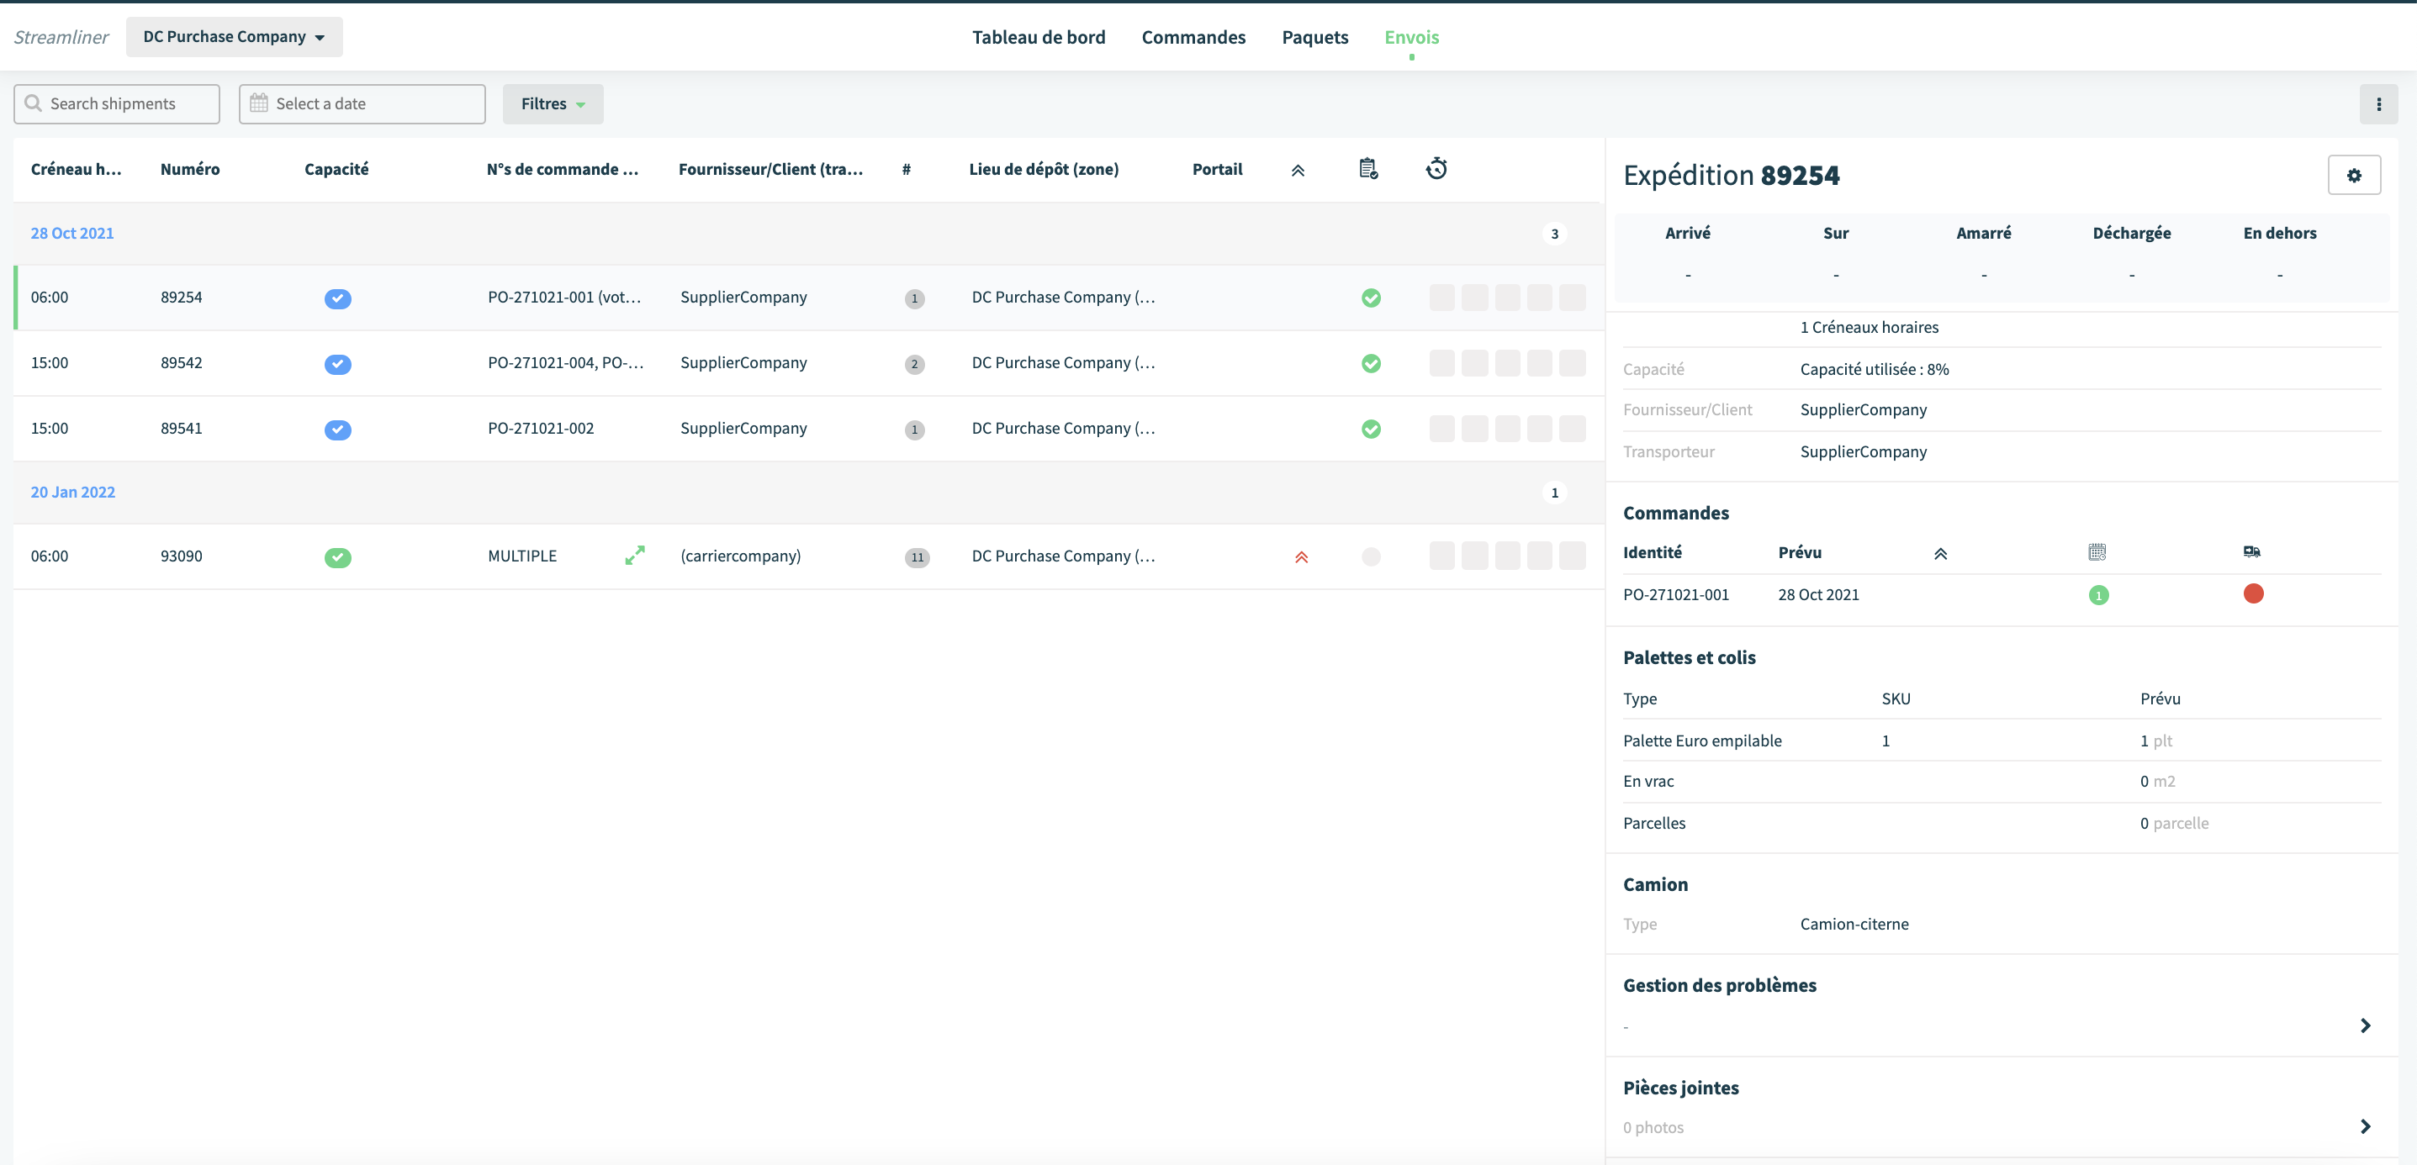
Task: Sort by Numéro column
Action: 189,170
